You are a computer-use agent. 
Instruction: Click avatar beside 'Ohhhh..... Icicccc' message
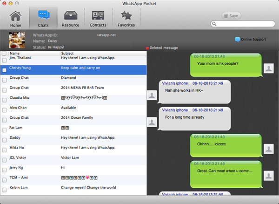268,149
